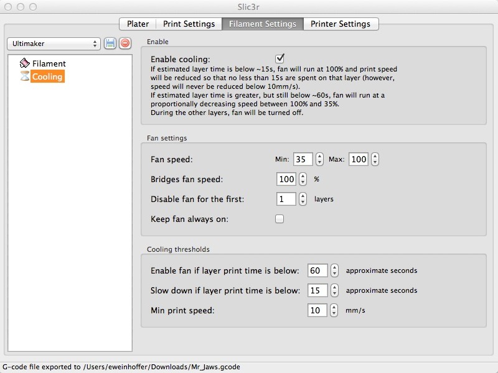Viewport: 498px width, 373px height.
Task: Select the Filament Settings tab
Action: (x=263, y=24)
